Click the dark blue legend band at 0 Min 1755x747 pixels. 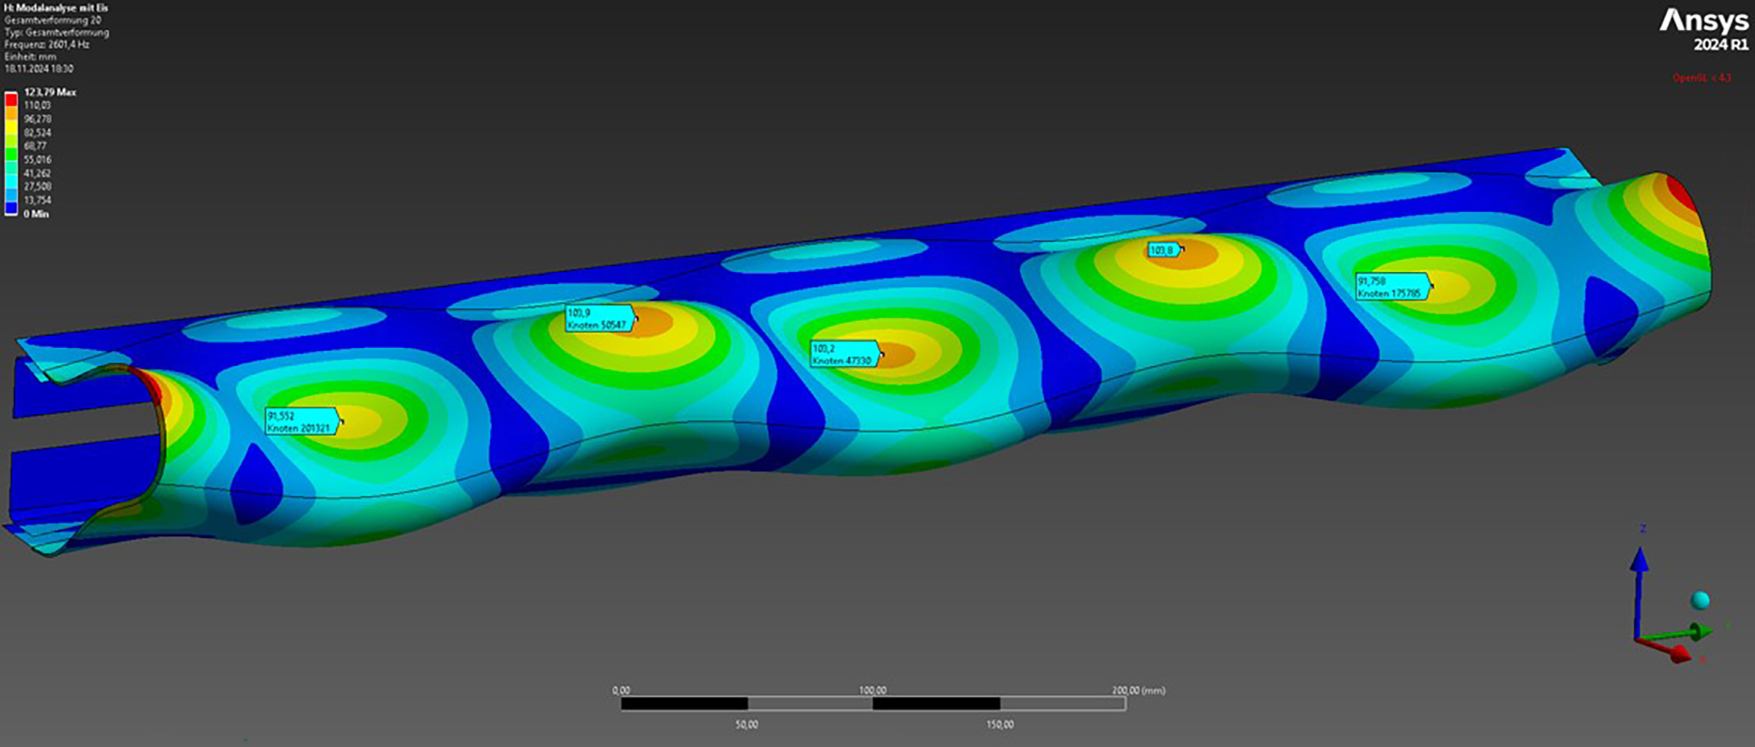[11, 208]
